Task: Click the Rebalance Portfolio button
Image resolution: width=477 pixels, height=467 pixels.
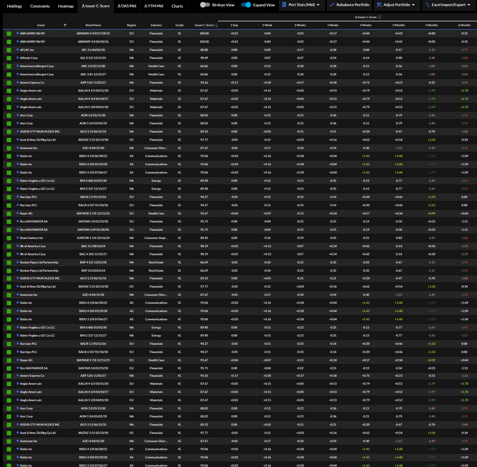Action: pyautogui.click(x=349, y=5)
